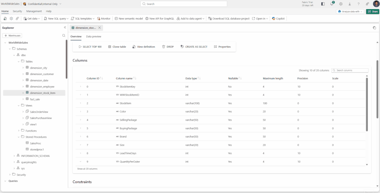This screenshot has height=193, width=380.
Task: Click the green Share button
Action: pyautogui.click(x=373, y=11)
